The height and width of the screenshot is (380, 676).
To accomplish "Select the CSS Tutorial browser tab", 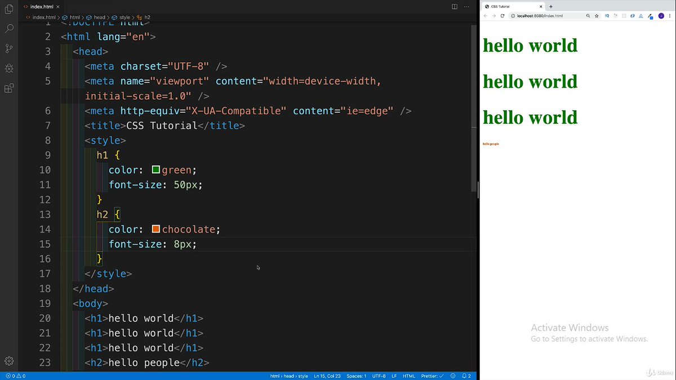I will [513, 6].
